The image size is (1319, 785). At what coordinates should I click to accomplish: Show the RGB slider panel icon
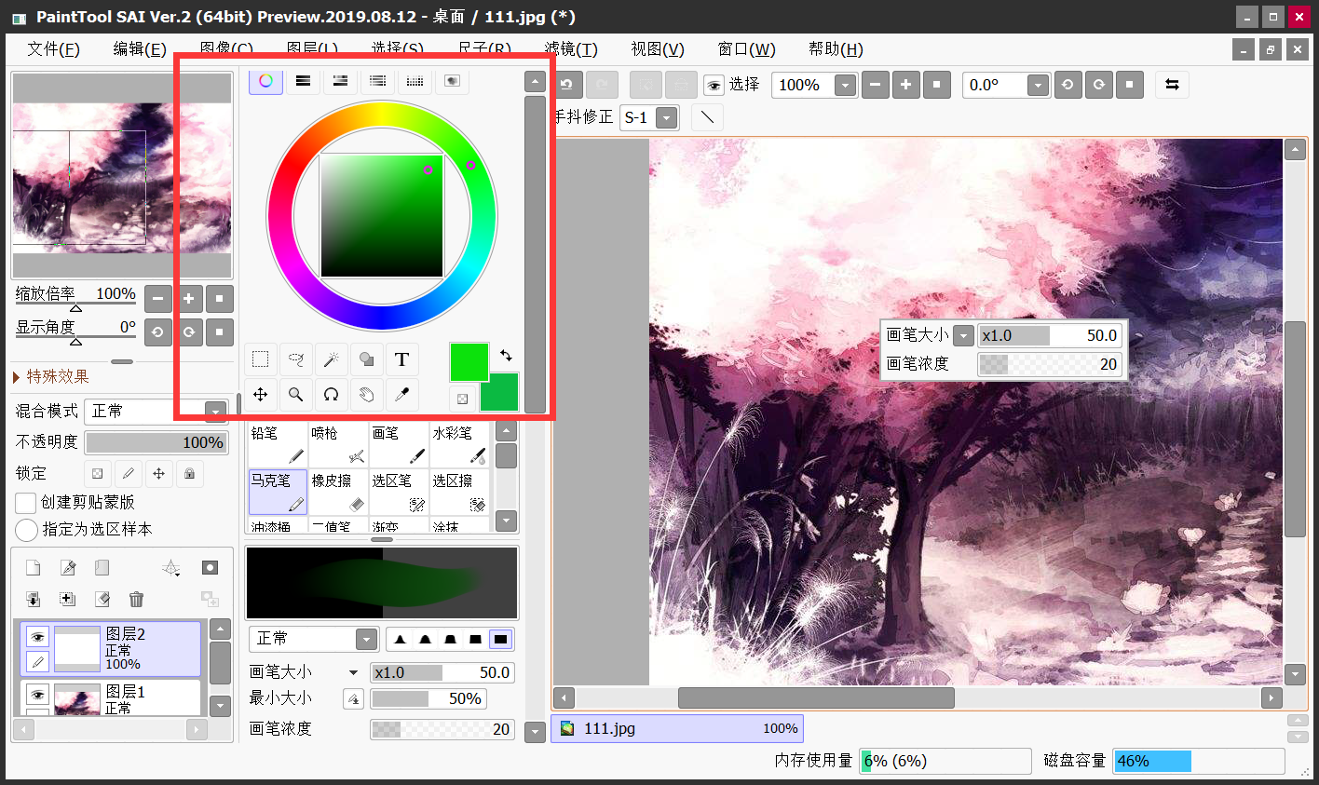303,81
